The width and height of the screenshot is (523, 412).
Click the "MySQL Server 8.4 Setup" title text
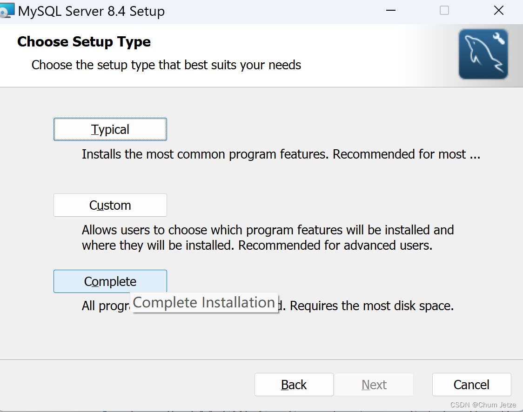coord(91,11)
